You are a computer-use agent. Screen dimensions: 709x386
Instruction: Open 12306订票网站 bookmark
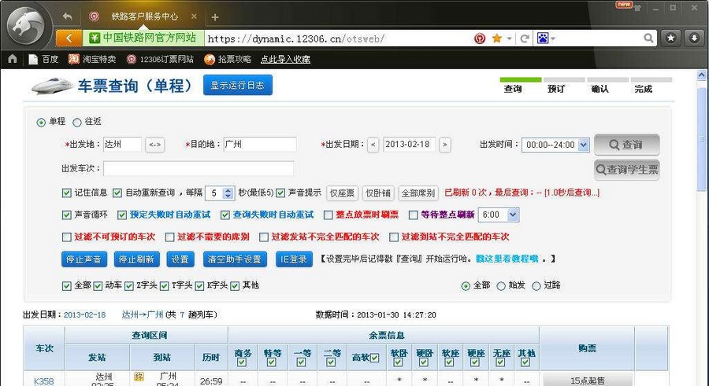160,59
